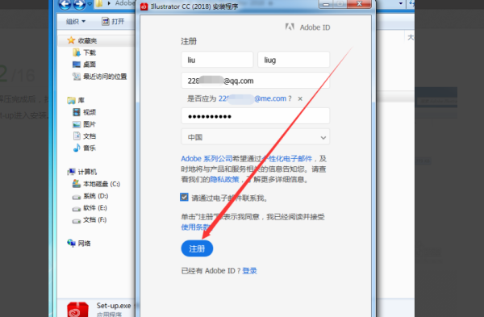This screenshot has width=484, height=317.
Task: Accept the suggested me.com email address
Action: [x=252, y=98]
